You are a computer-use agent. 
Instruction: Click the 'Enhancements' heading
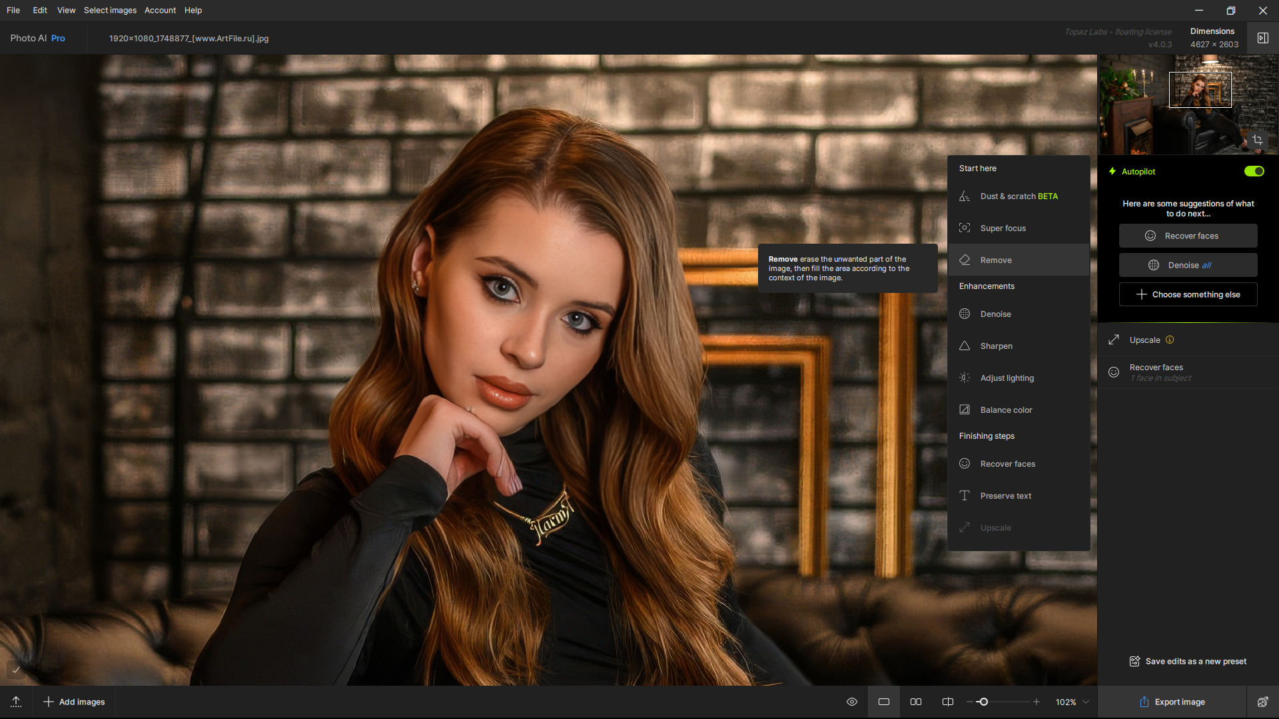point(987,286)
